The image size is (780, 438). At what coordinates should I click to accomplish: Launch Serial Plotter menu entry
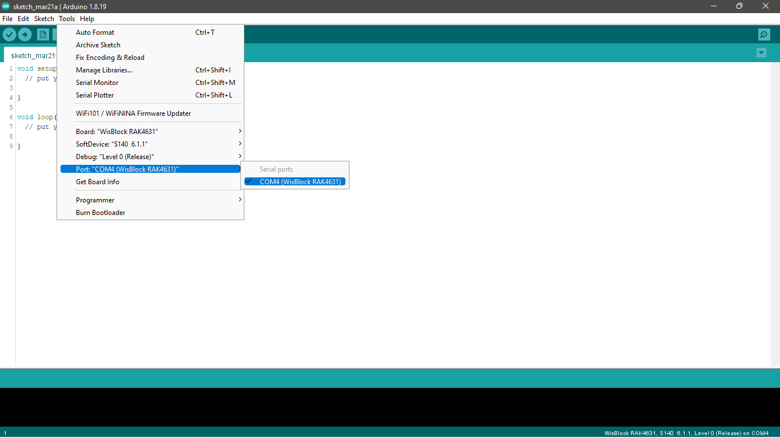tap(151, 95)
